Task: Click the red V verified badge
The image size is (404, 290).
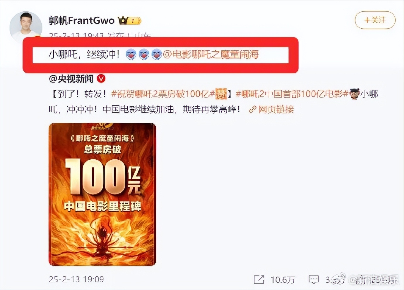Action: 101,78
